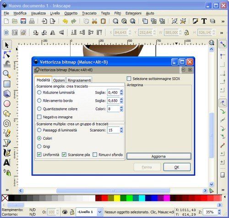Adjust the zoom percentage spinner
The height and width of the screenshot is (218, 229).
(219, 212)
